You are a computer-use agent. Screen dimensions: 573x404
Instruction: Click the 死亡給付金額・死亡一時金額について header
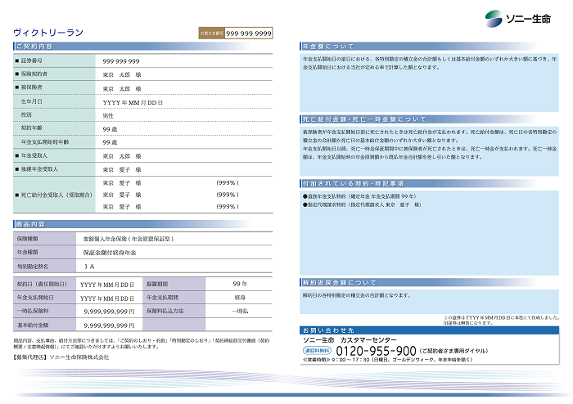point(365,119)
